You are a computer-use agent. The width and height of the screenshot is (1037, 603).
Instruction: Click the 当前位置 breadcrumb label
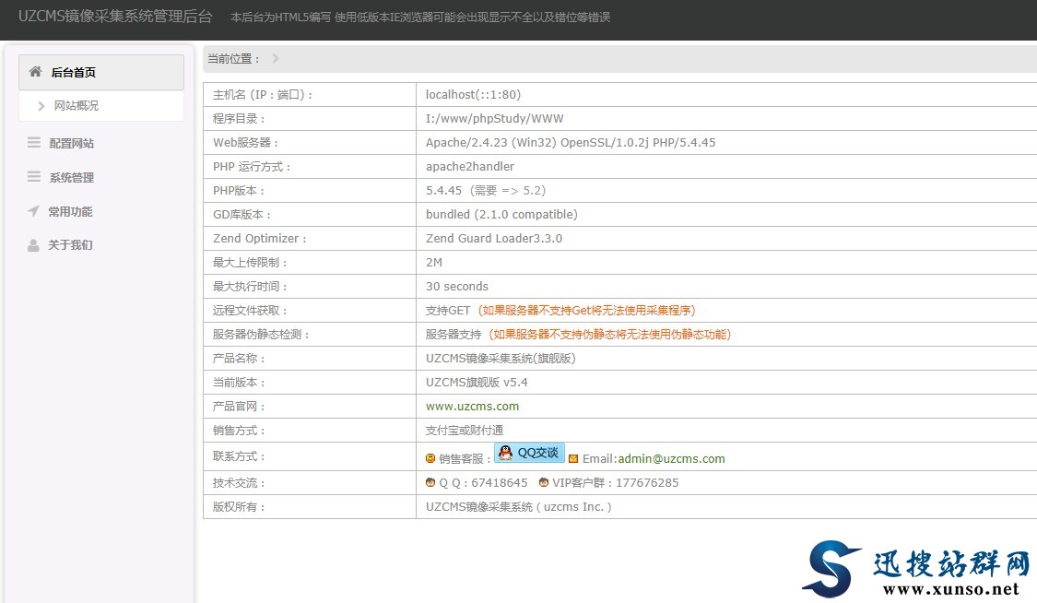[234, 58]
